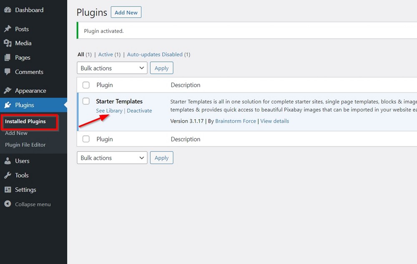
Task: Click the Plugins page heading
Action: point(92,13)
